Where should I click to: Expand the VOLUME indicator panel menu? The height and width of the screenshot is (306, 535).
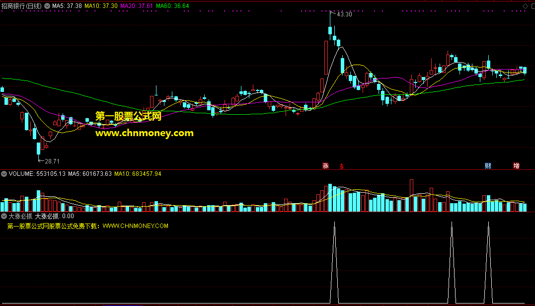4,174
